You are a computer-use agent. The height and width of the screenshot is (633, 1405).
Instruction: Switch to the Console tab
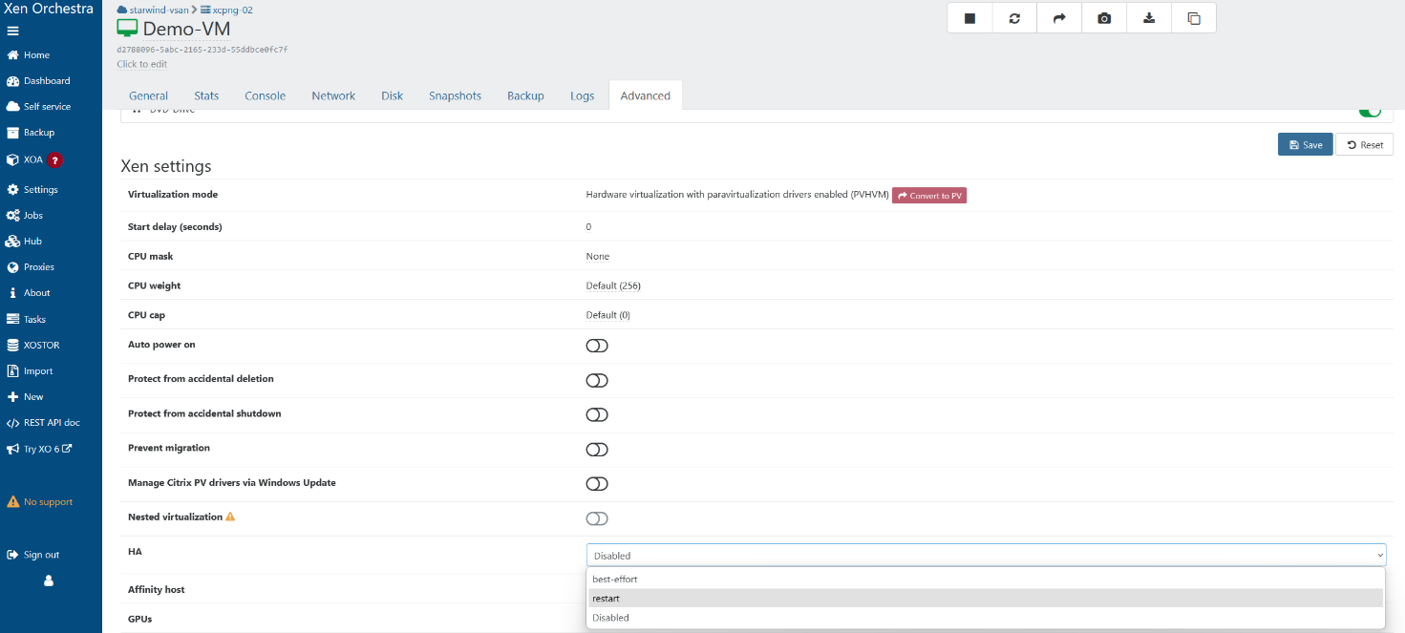(x=266, y=95)
